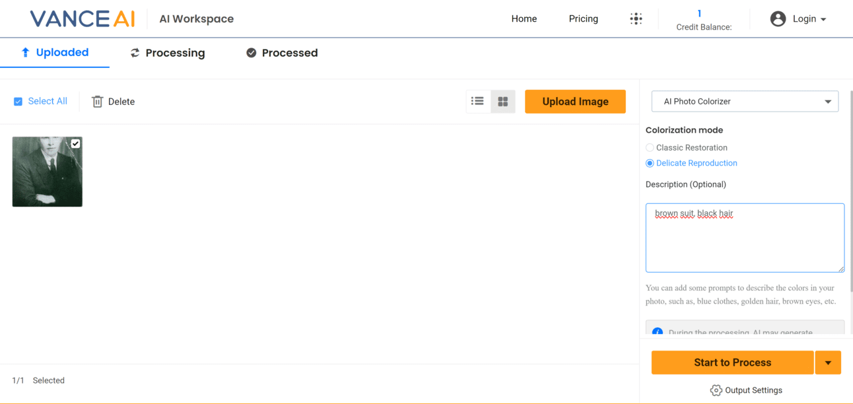Open the apps grid icon

click(x=636, y=18)
